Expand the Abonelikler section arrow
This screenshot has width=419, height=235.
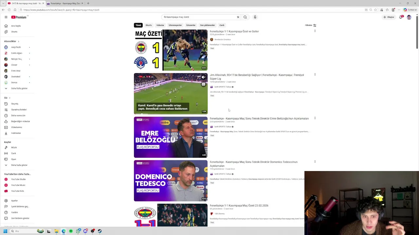click(18, 41)
